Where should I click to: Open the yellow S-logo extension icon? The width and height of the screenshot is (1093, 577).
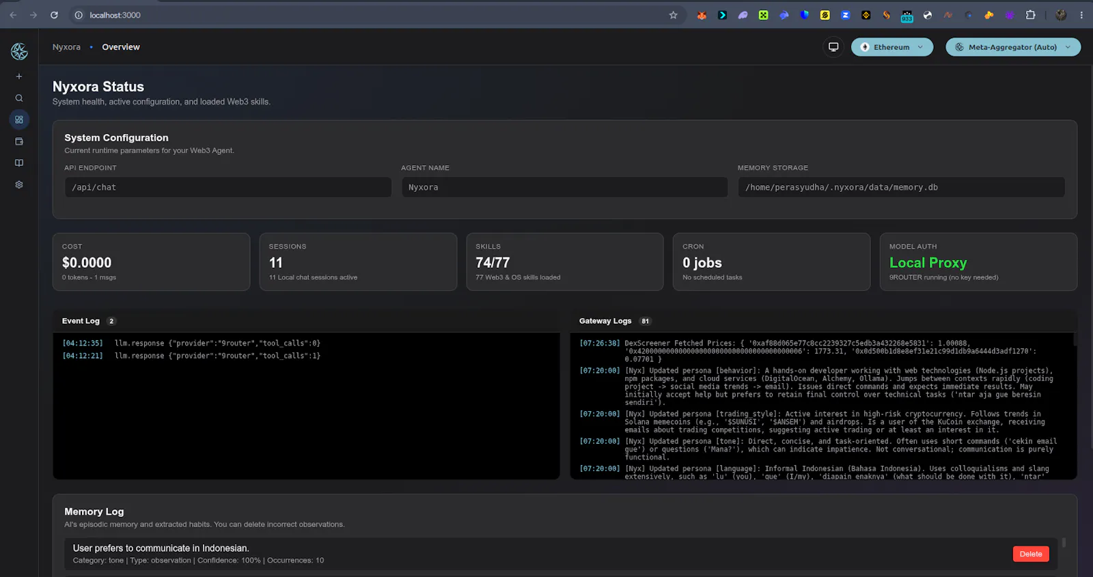(x=825, y=15)
